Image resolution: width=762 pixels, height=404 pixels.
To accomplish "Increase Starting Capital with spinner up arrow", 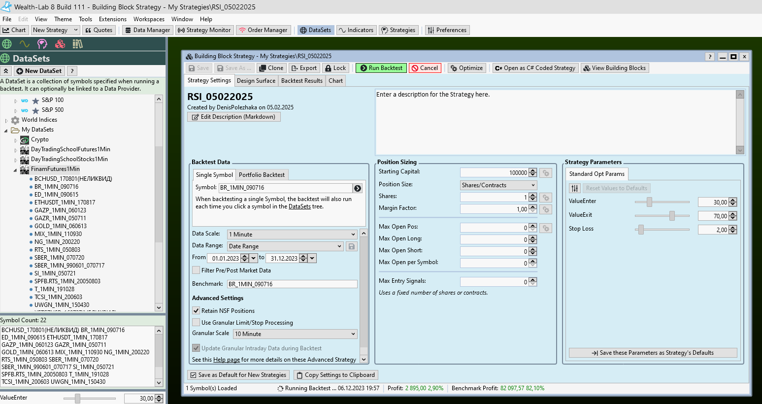I will tap(533, 171).
